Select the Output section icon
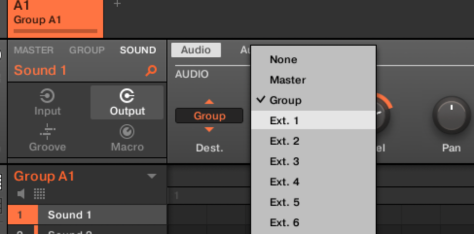474x234 pixels. pyautogui.click(x=127, y=96)
